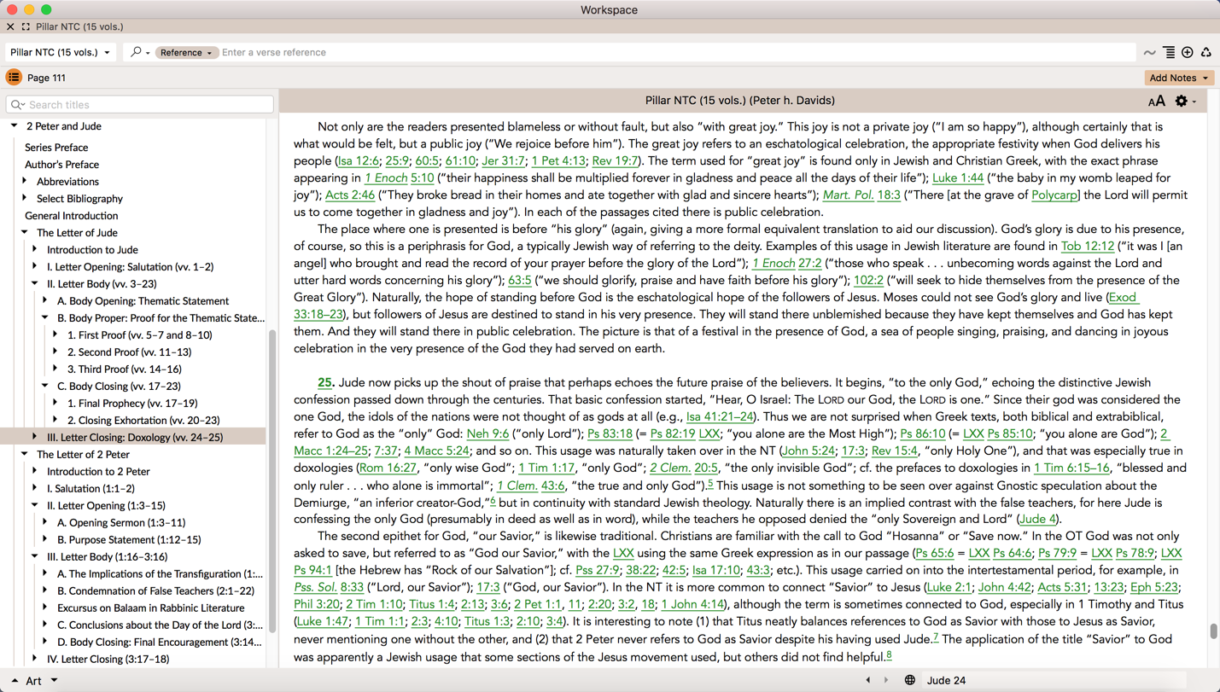Select General Introduction in contents
Image resolution: width=1220 pixels, height=692 pixels.
(71, 216)
